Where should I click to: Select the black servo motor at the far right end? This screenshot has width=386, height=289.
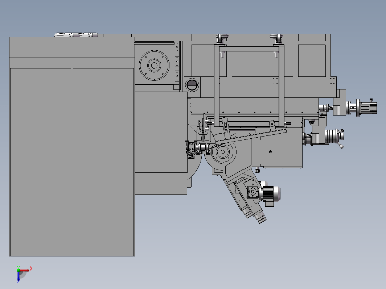coord(369,107)
